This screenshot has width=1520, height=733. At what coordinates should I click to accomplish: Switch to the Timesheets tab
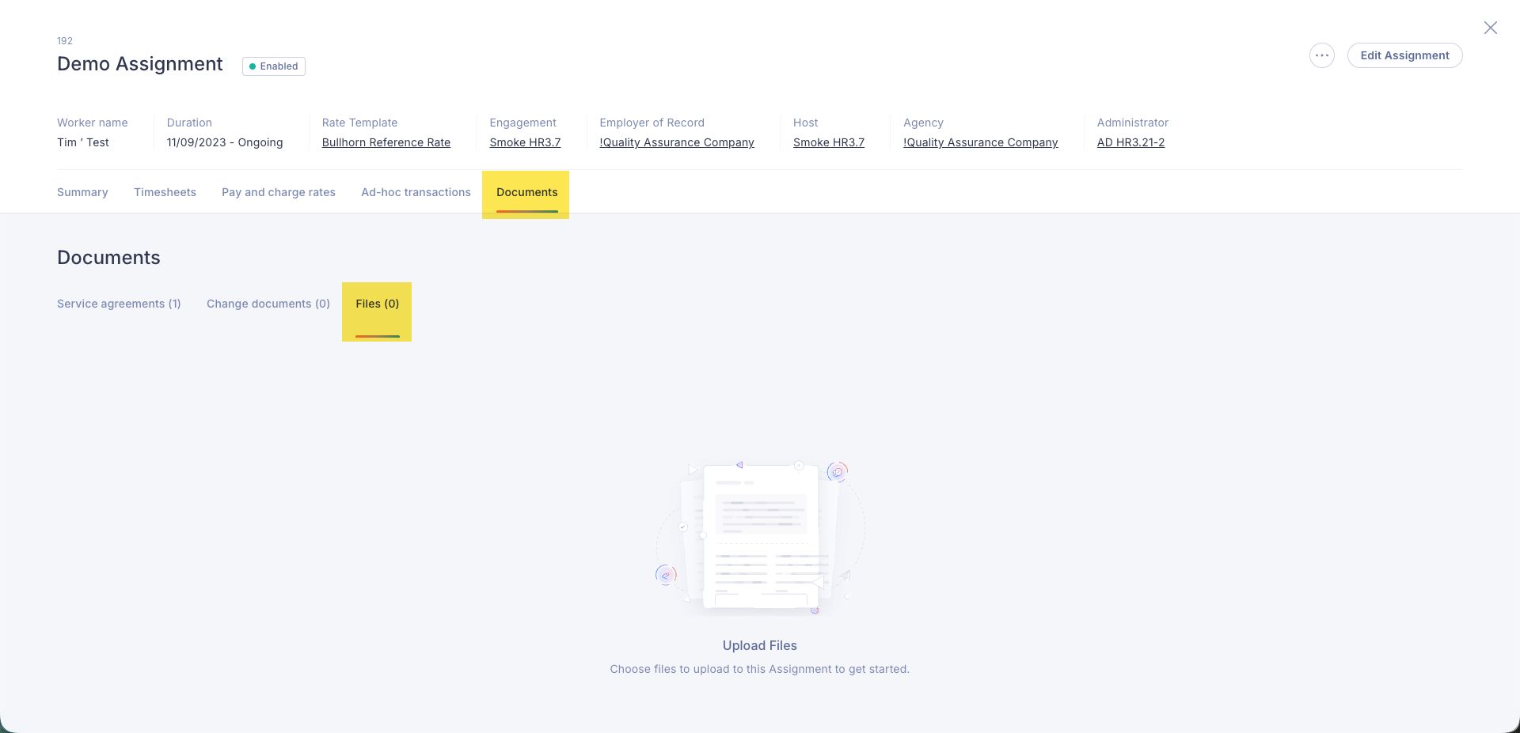pos(165,192)
